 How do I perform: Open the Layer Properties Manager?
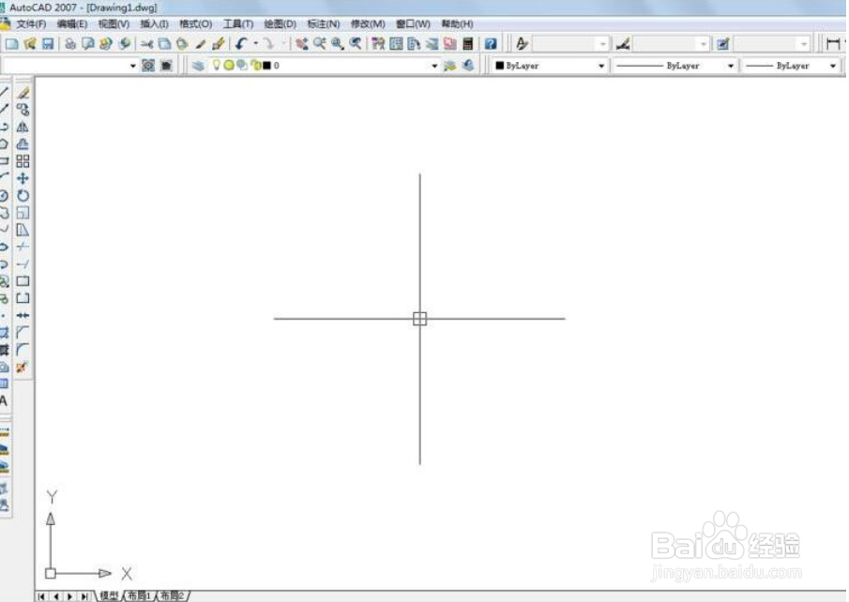coord(198,65)
